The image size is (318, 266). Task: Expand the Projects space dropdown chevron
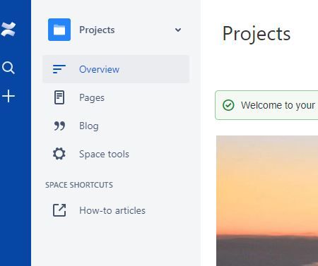[x=178, y=30]
